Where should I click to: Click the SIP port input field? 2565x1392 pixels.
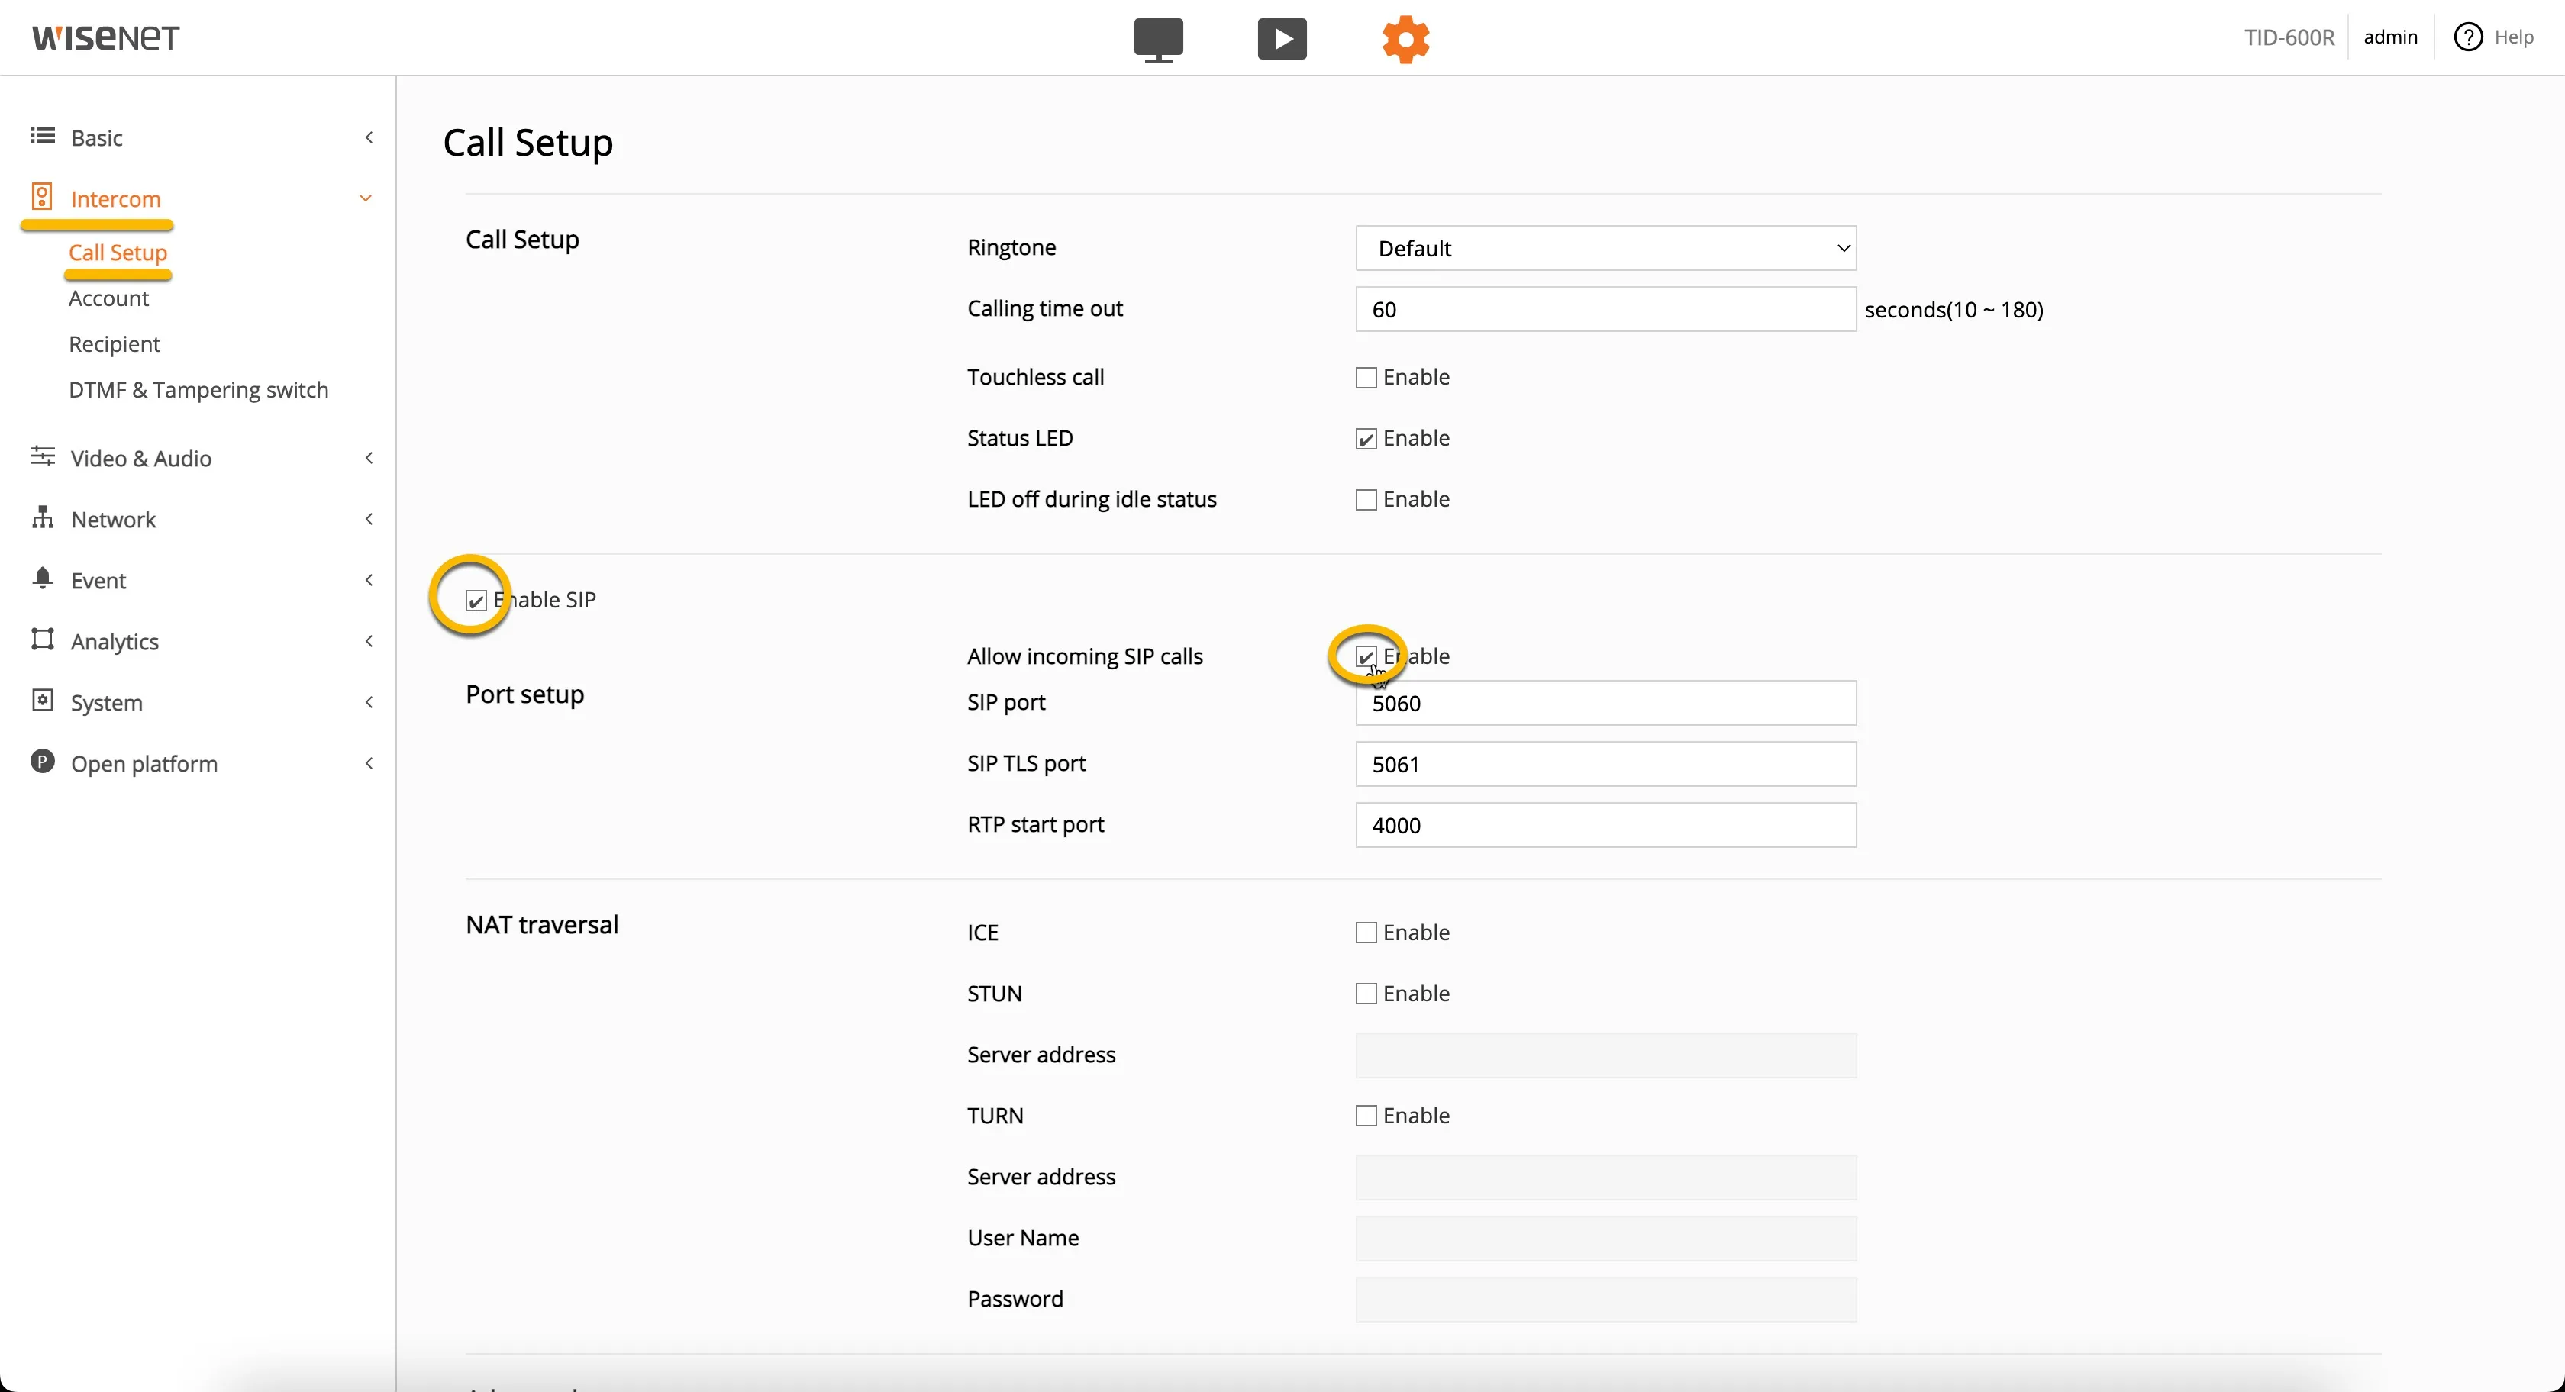pos(1605,703)
